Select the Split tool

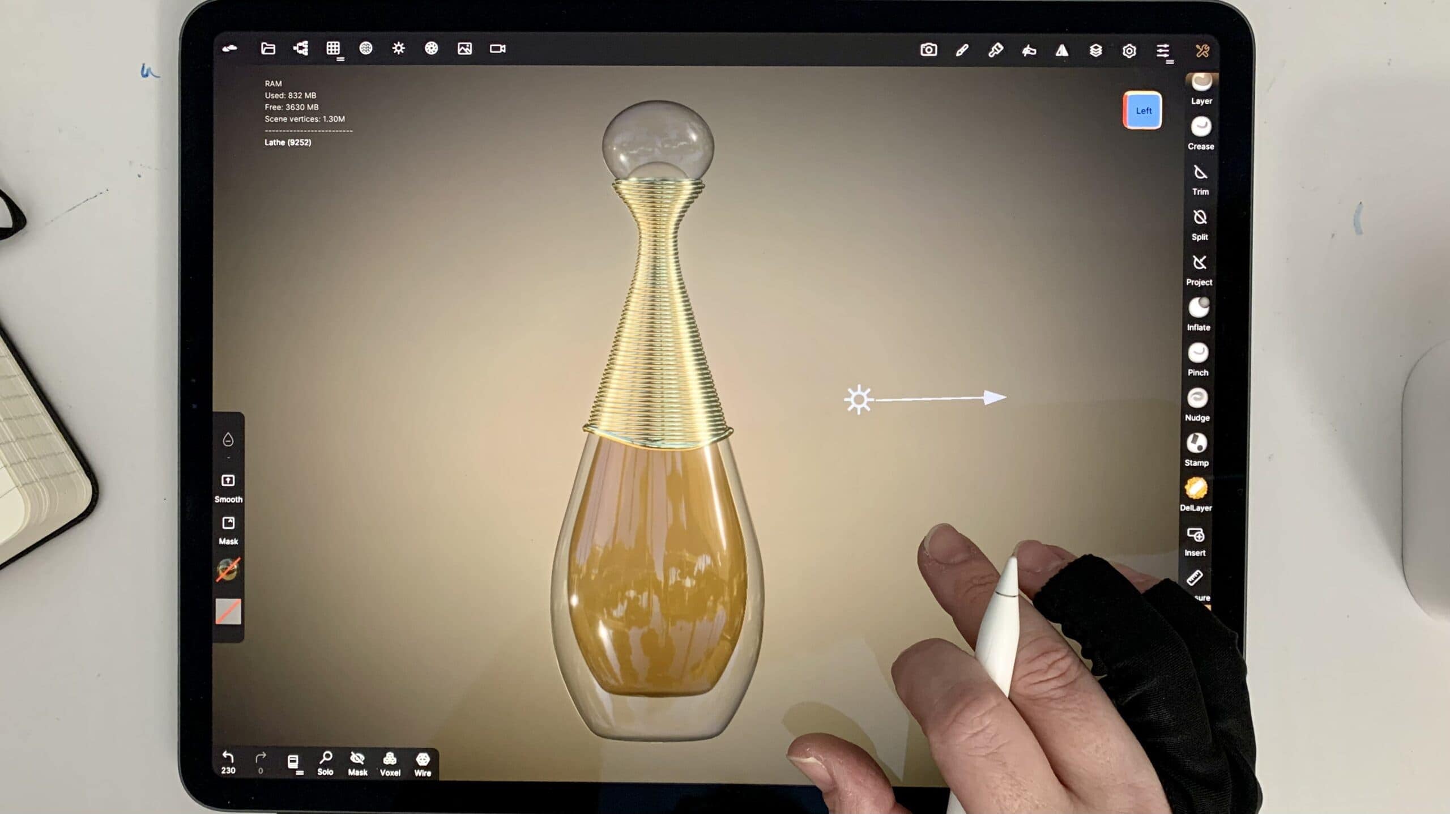coord(1200,218)
